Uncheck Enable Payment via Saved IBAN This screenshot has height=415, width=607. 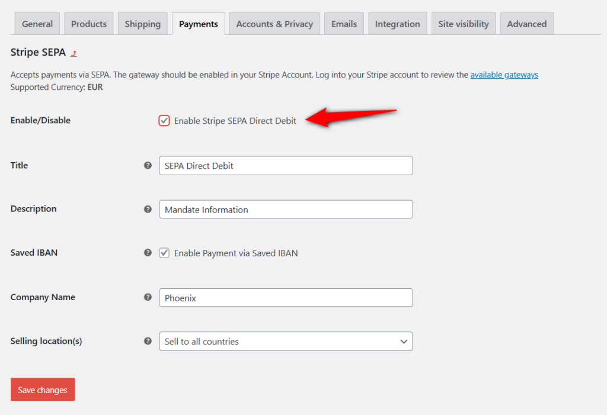(x=164, y=253)
